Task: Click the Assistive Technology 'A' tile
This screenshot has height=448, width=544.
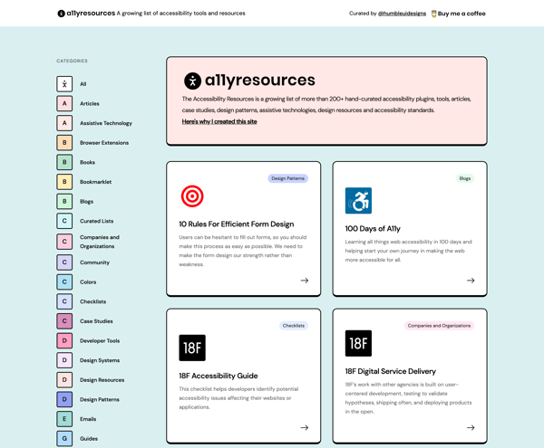Action: (64, 123)
